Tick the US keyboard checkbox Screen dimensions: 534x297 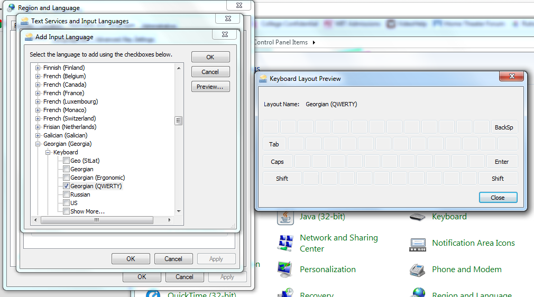pyautogui.click(x=67, y=203)
